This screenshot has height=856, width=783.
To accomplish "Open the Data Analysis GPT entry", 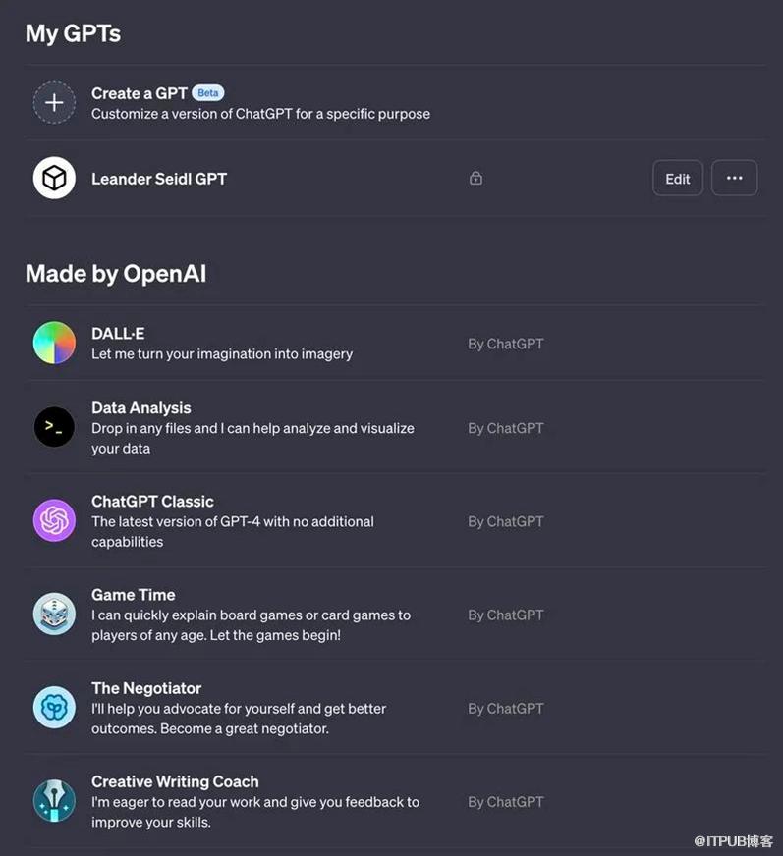I will (x=141, y=408).
